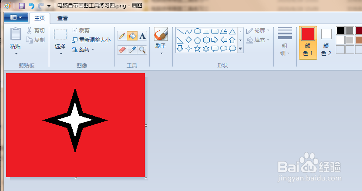Click the Save icon in the title bar

(x=22, y=6)
